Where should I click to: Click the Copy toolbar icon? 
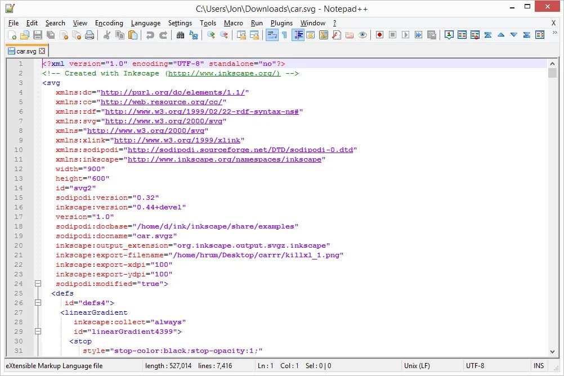tap(120, 35)
